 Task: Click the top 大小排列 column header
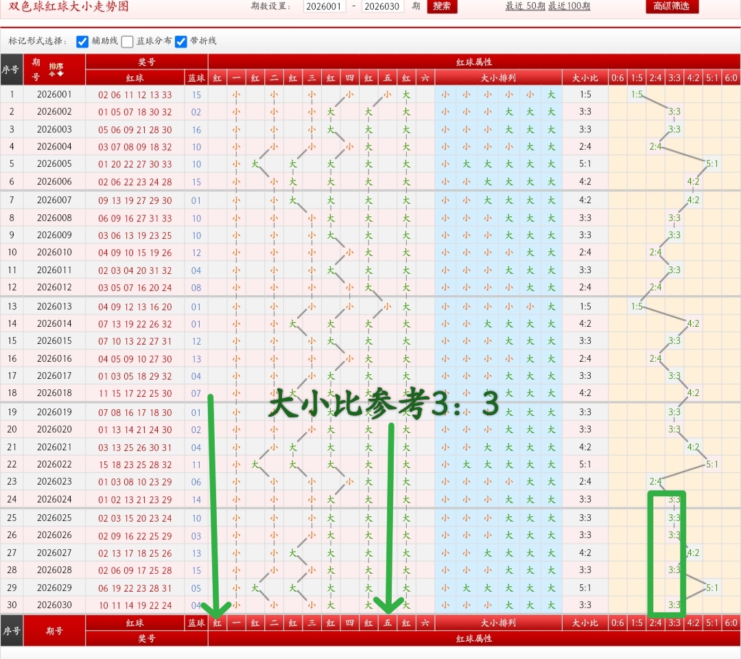(498, 78)
